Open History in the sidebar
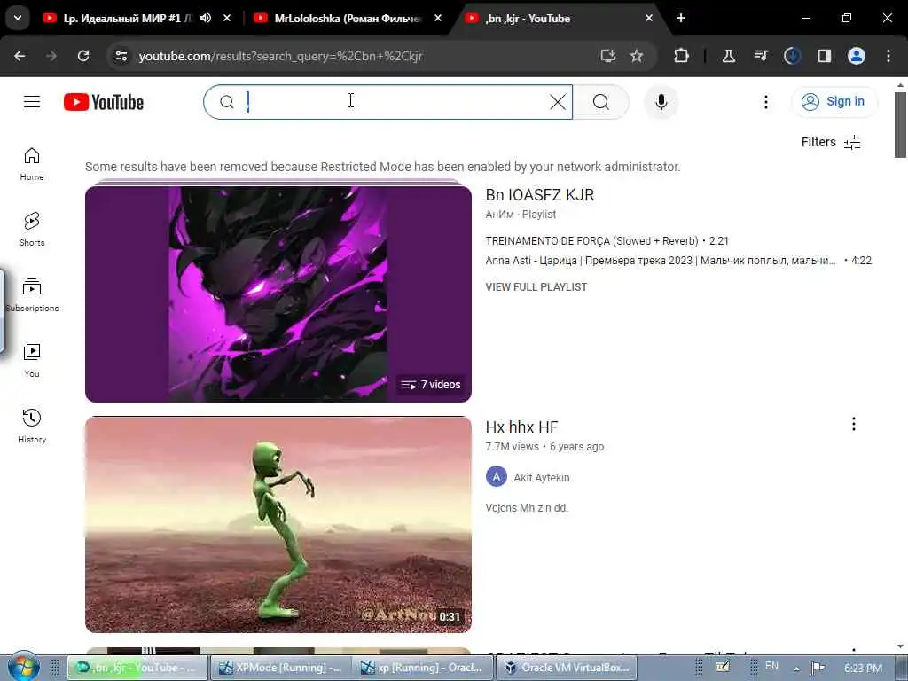Viewport: 908px width, 681px height. coord(32,426)
